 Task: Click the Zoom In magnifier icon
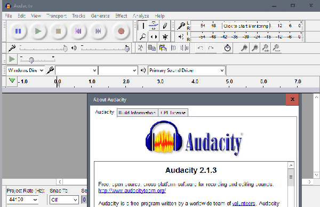(x=244, y=48)
